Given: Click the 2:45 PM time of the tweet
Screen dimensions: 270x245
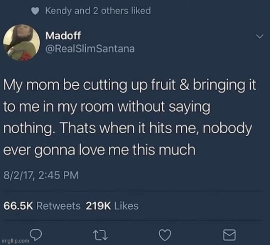Looking at the screenshot, I should tap(58, 175).
